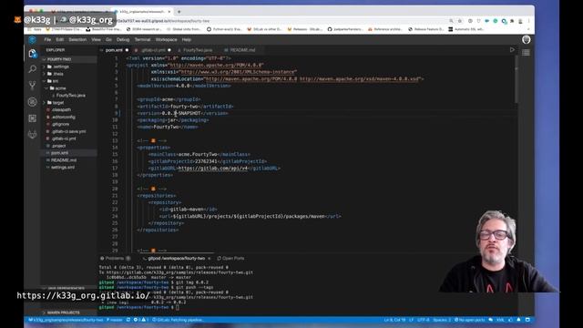
Task: Click the editor vertical scrollbar
Action: 517,80
